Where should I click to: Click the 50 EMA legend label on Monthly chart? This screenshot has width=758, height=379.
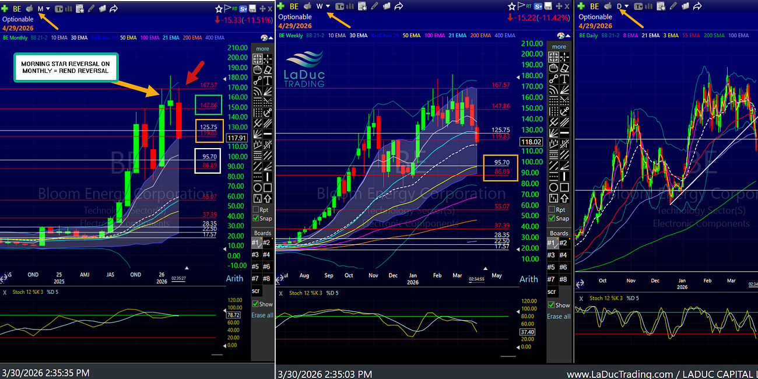click(128, 38)
